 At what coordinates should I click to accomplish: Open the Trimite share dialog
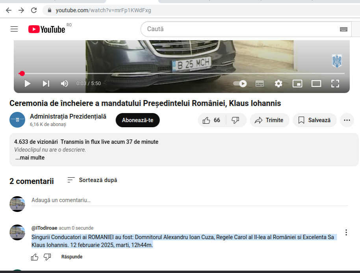click(x=269, y=120)
